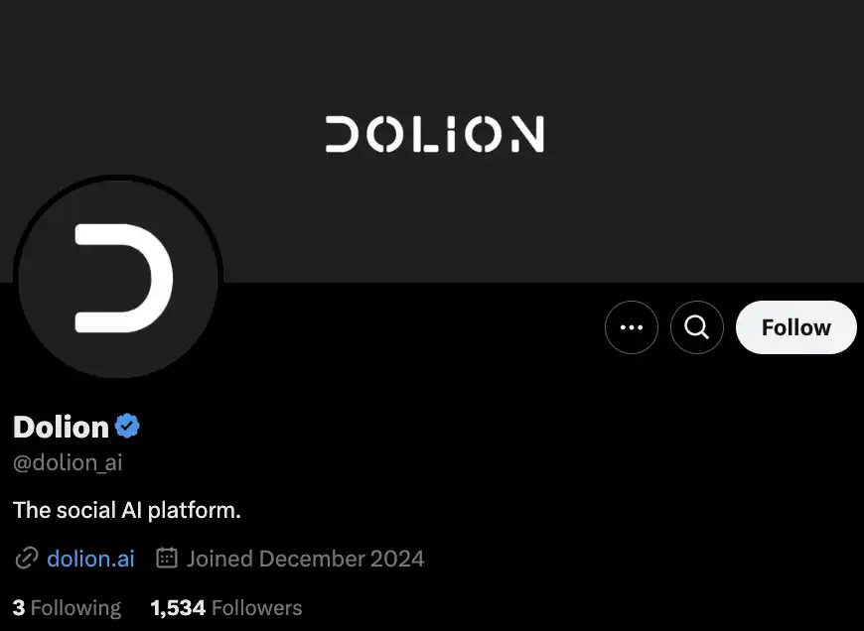
Task: Visit the dolion.ai website link
Action: pos(90,559)
